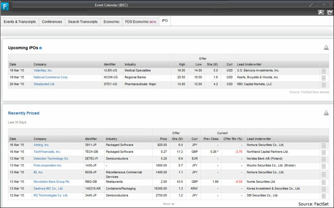Download the Upcoming IPOs table
This screenshot has width=334, height=208.
(326, 47)
